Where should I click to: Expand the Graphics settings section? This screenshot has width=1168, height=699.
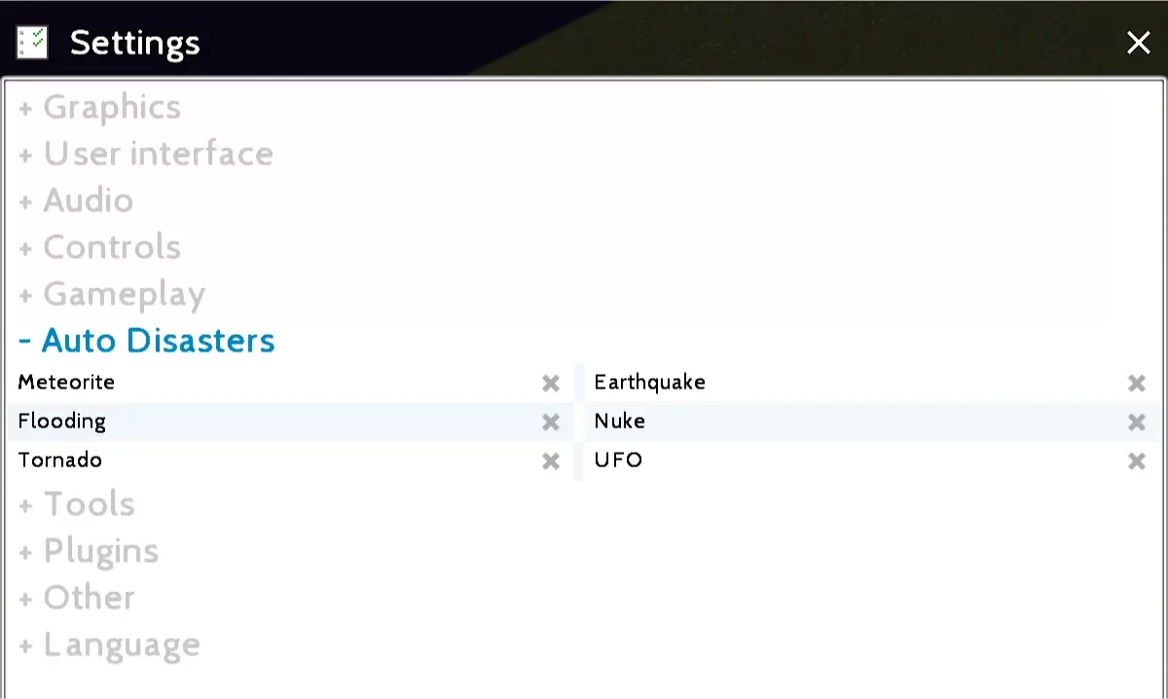tap(100, 107)
